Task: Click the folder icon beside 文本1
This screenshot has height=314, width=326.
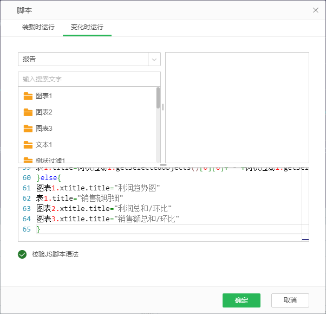Action: pyautogui.click(x=28, y=145)
